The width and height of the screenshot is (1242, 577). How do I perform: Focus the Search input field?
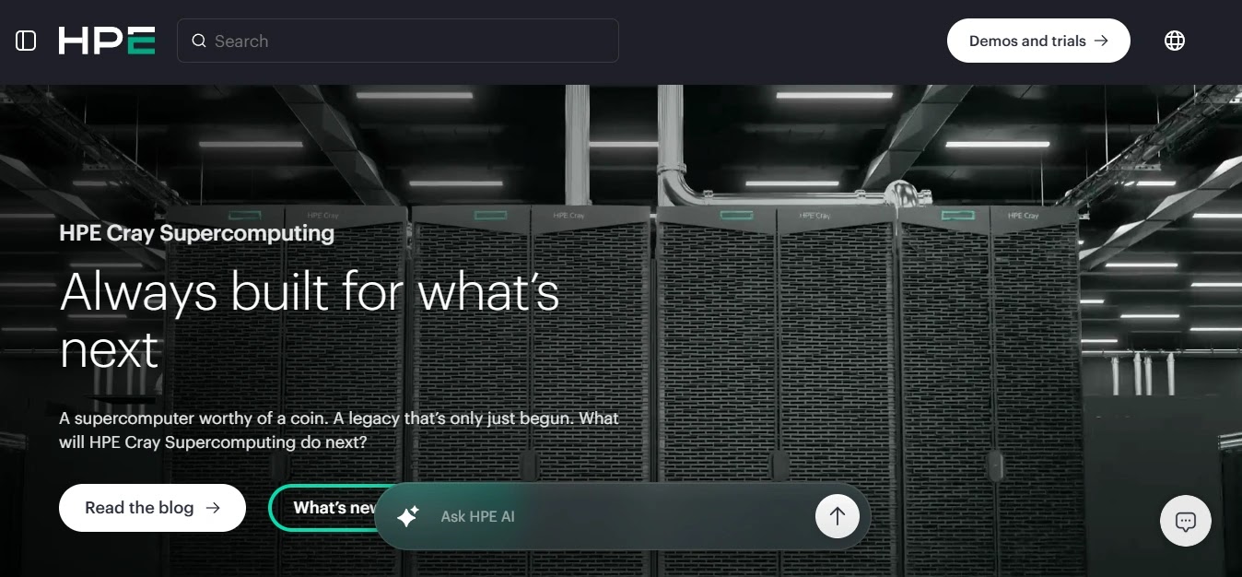point(397,41)
